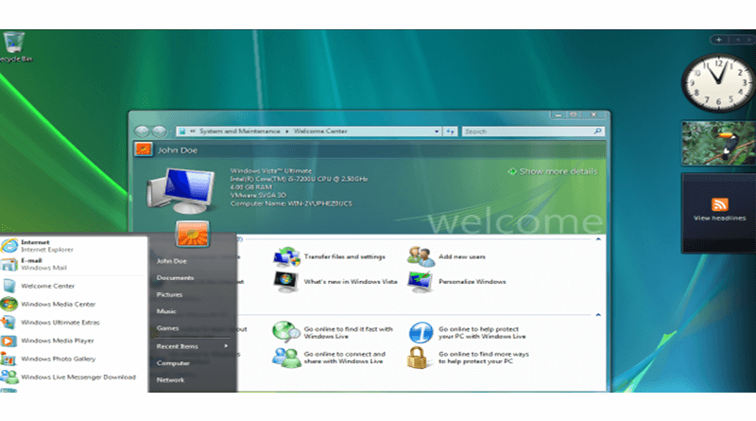Viewport: 756px width, 421px height.
Task: Click the Windows Mail E-mail icon
Action: click(x=9, y=264)
